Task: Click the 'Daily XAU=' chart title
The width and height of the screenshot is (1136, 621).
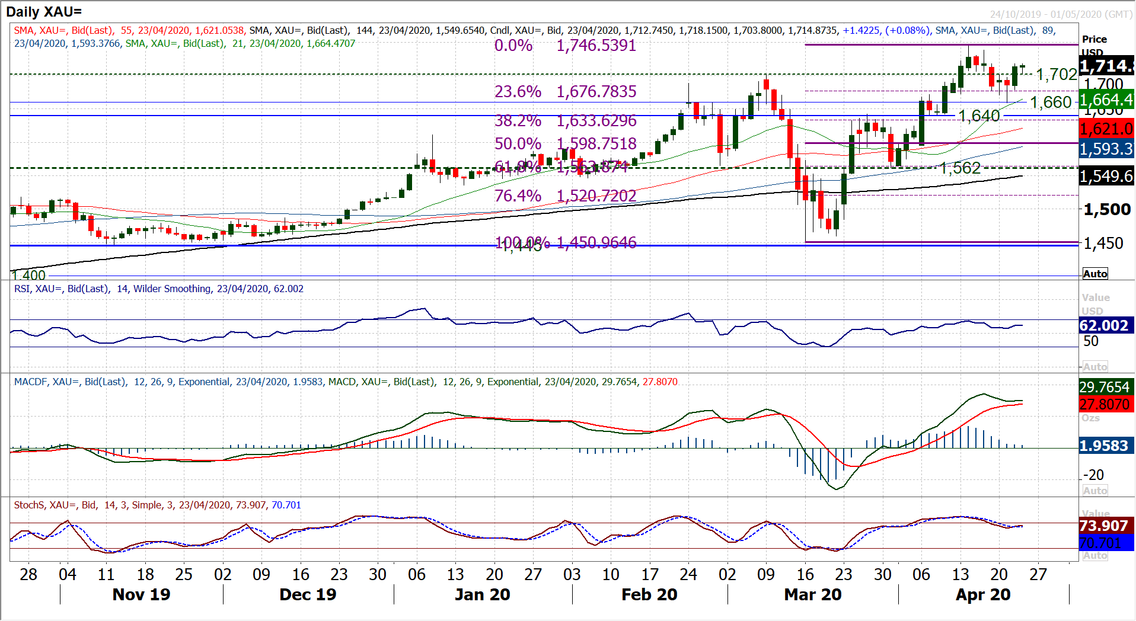Action: pyautogui.click(x=44, y=11)
